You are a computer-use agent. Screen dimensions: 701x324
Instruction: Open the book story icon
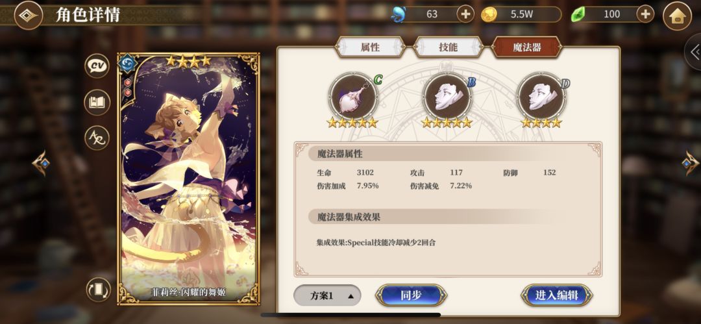[x=97, y=102]
